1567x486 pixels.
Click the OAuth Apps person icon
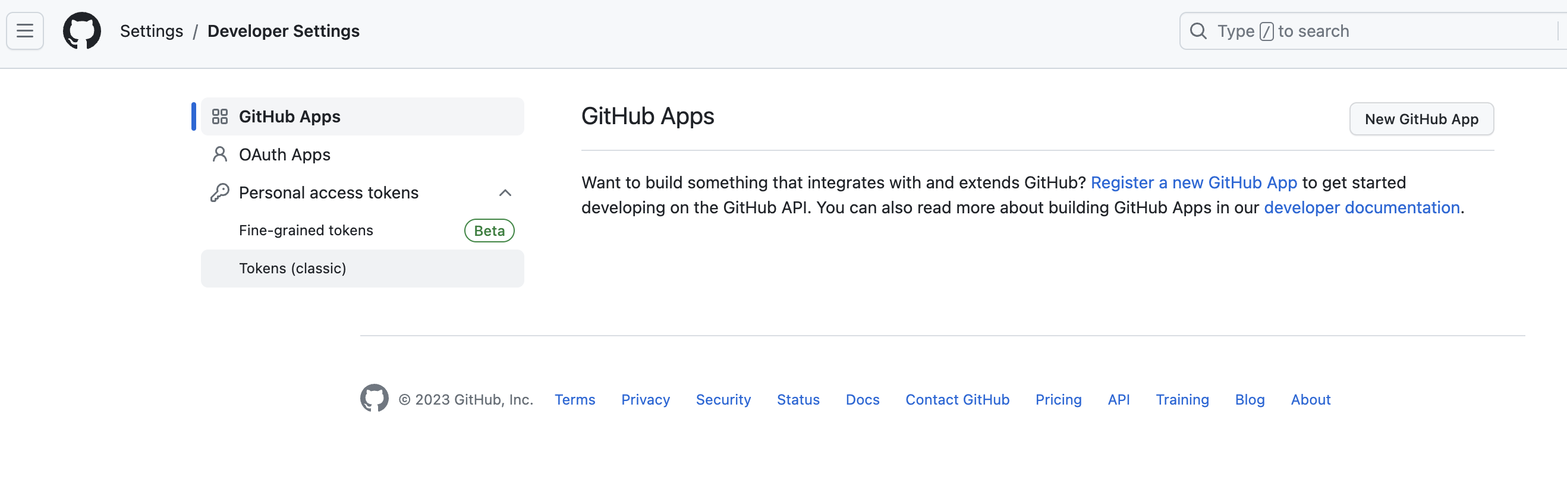pos(219,154)
